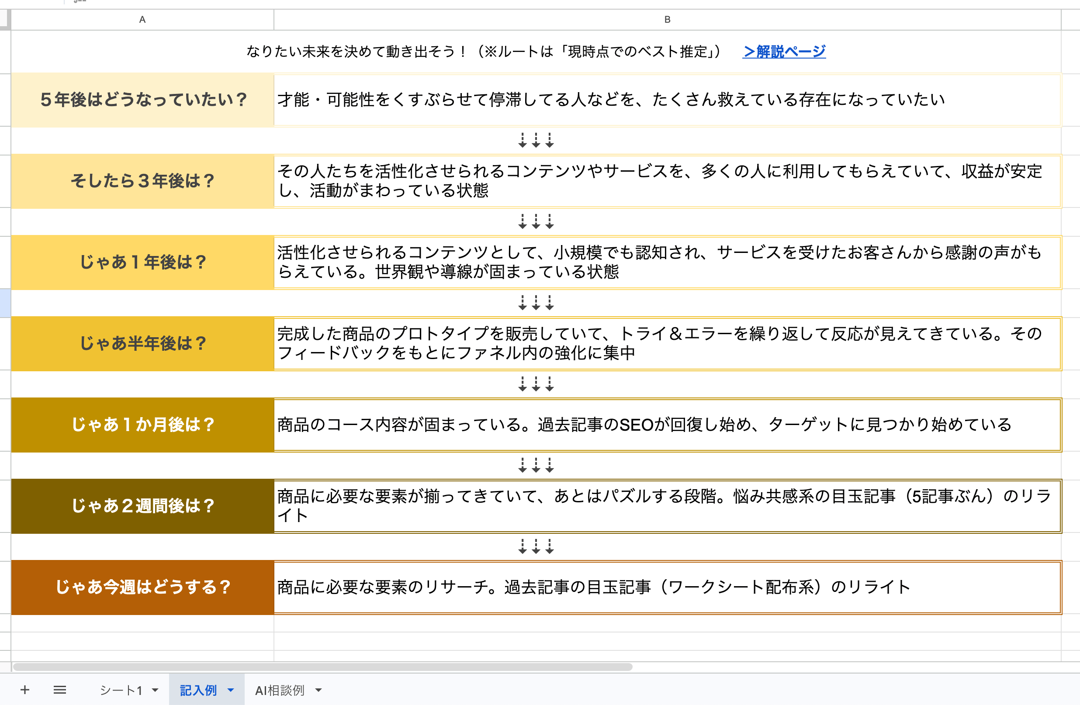Switch to the AI相談例 tab
The image size is (1080, 705).
pos(280,690)
